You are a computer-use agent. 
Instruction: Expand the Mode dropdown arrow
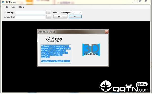click(80, 13)
